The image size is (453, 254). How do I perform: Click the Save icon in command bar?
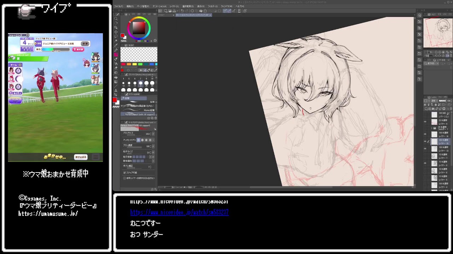(x=174, y=11)
